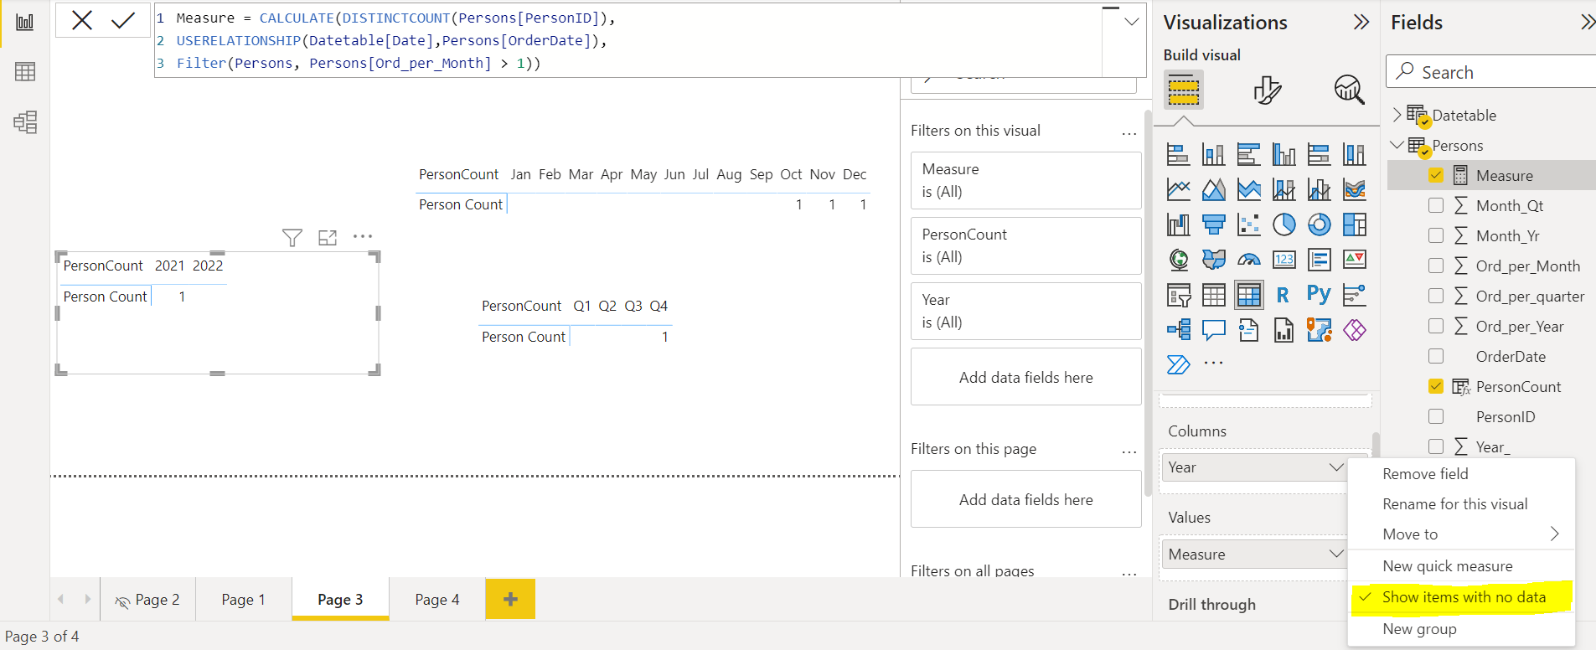Choose the Funnel visual
Viewport: 1596px width, 650px height.
(x=1213, y=224)
